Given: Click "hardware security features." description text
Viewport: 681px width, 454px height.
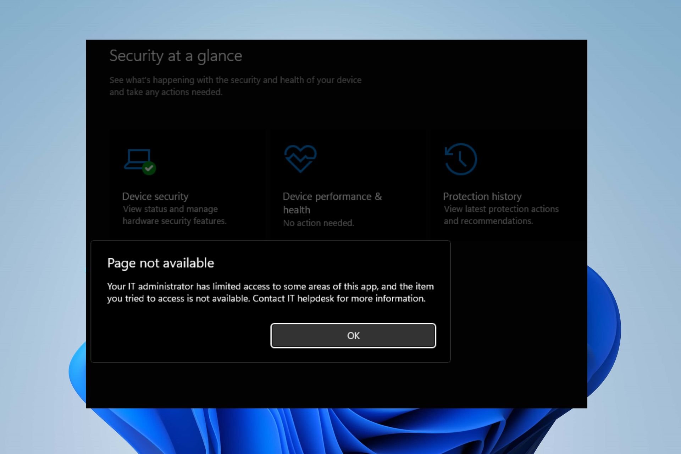Looking at the screenshot, I should 175,221.
